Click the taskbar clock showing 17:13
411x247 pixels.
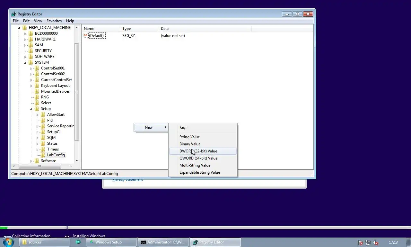(x=393, y=242)
